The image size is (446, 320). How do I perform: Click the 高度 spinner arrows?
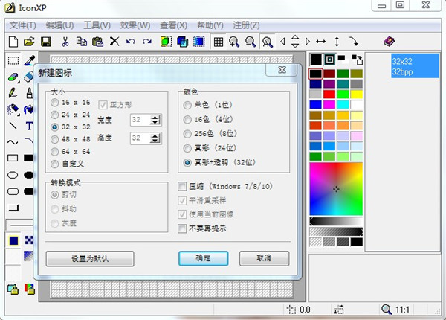click(155, 138)
